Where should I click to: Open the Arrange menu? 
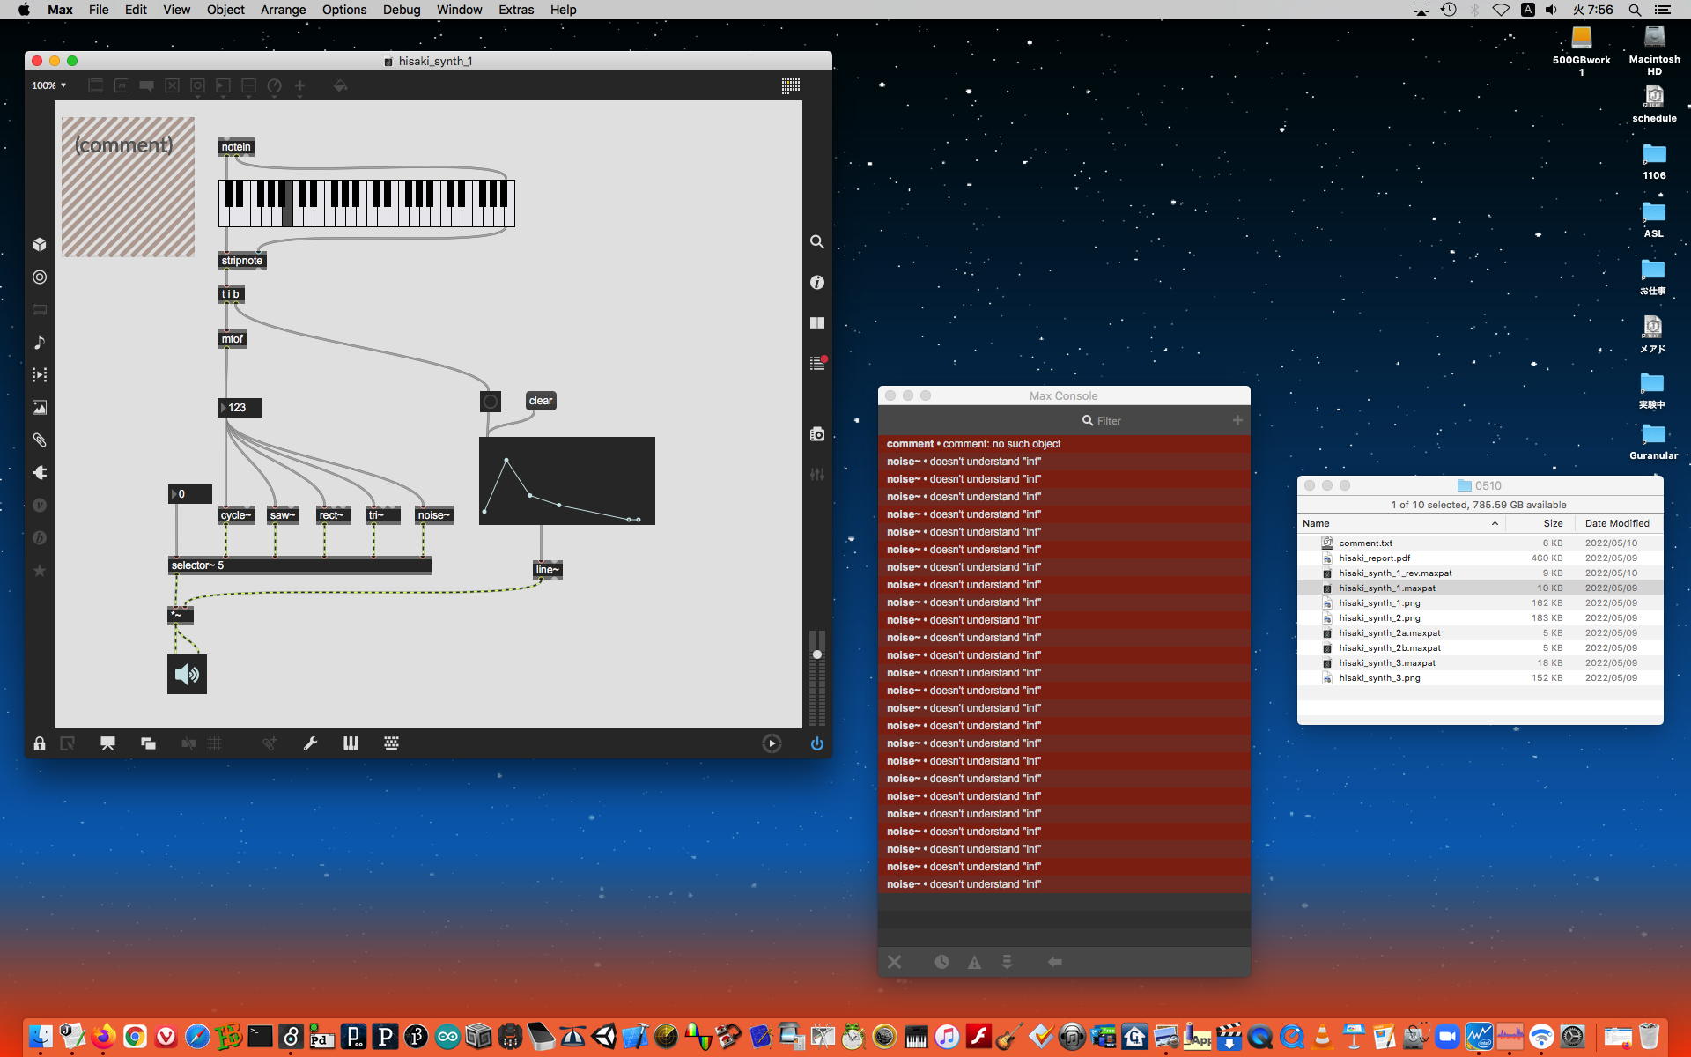[283, 10]
